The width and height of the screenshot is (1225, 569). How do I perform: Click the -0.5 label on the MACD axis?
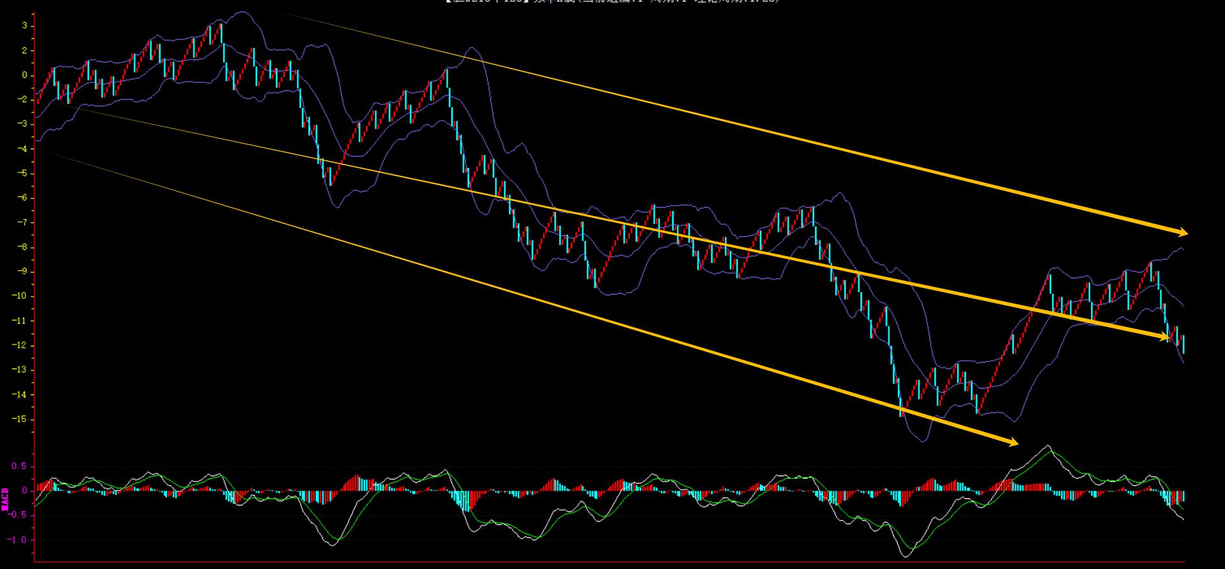[x=18, y=515]
